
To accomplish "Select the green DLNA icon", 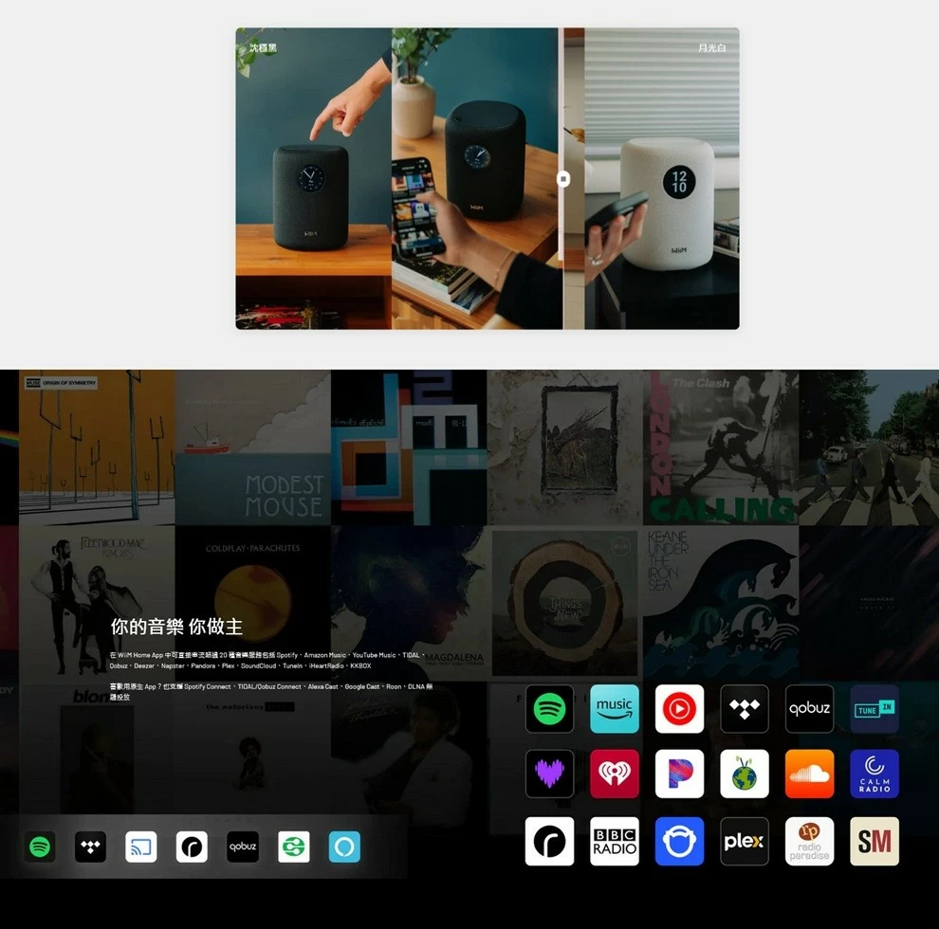I will [293, 847].
